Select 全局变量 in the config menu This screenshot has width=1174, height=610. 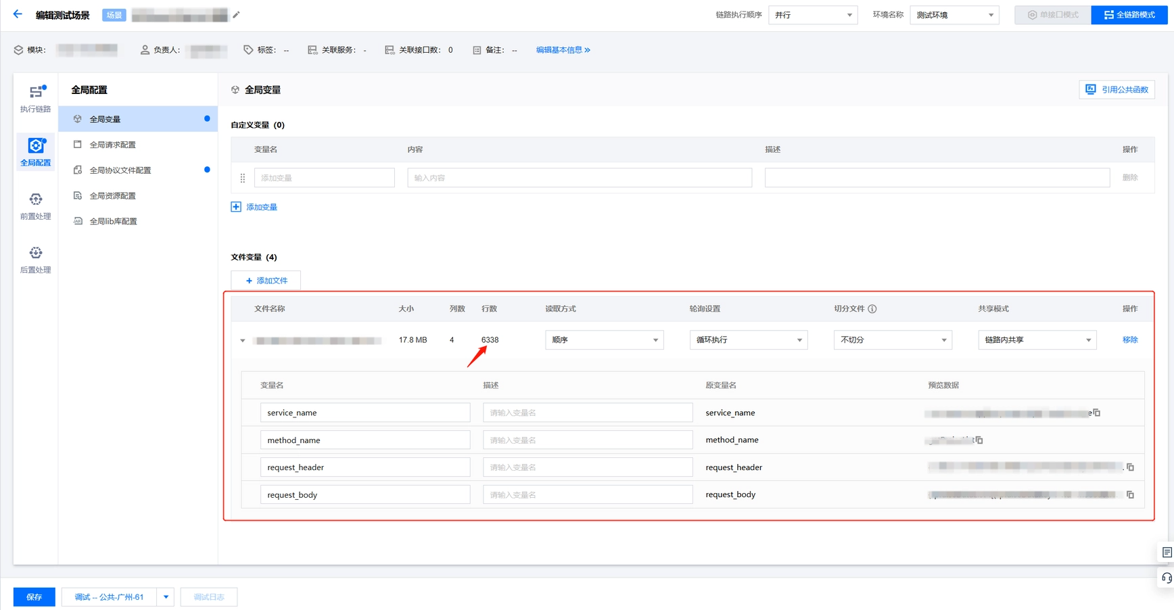click(x=138, y=119)
